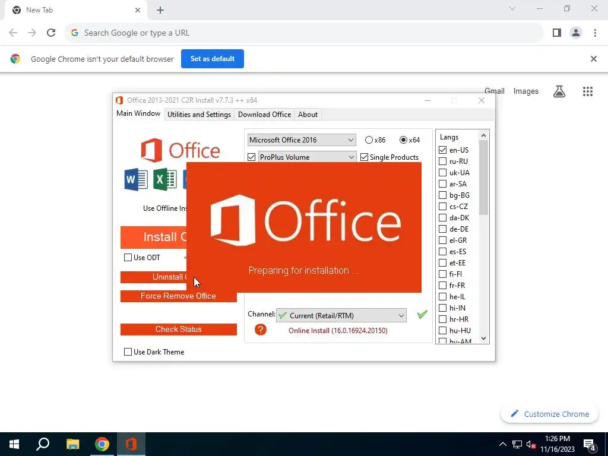Click the red question mark help icon
The height and width of the screenshot is (456, 608).
tap(261, 330)
